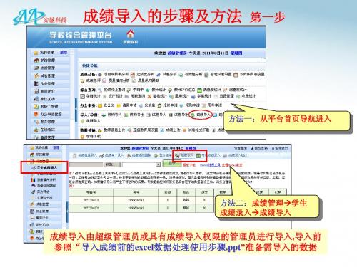Click the red 模板下载 link
Screen dimensions: 357x267
tap(189, 164)
